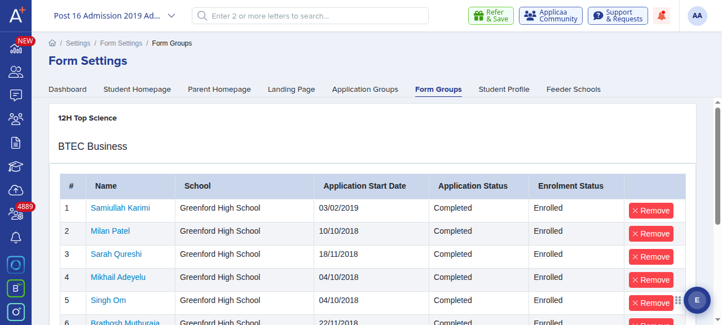Click the BTEC Business heading
Image resolution: width=722 pixels, height=325 pixels.
click(x=93, y=146)
